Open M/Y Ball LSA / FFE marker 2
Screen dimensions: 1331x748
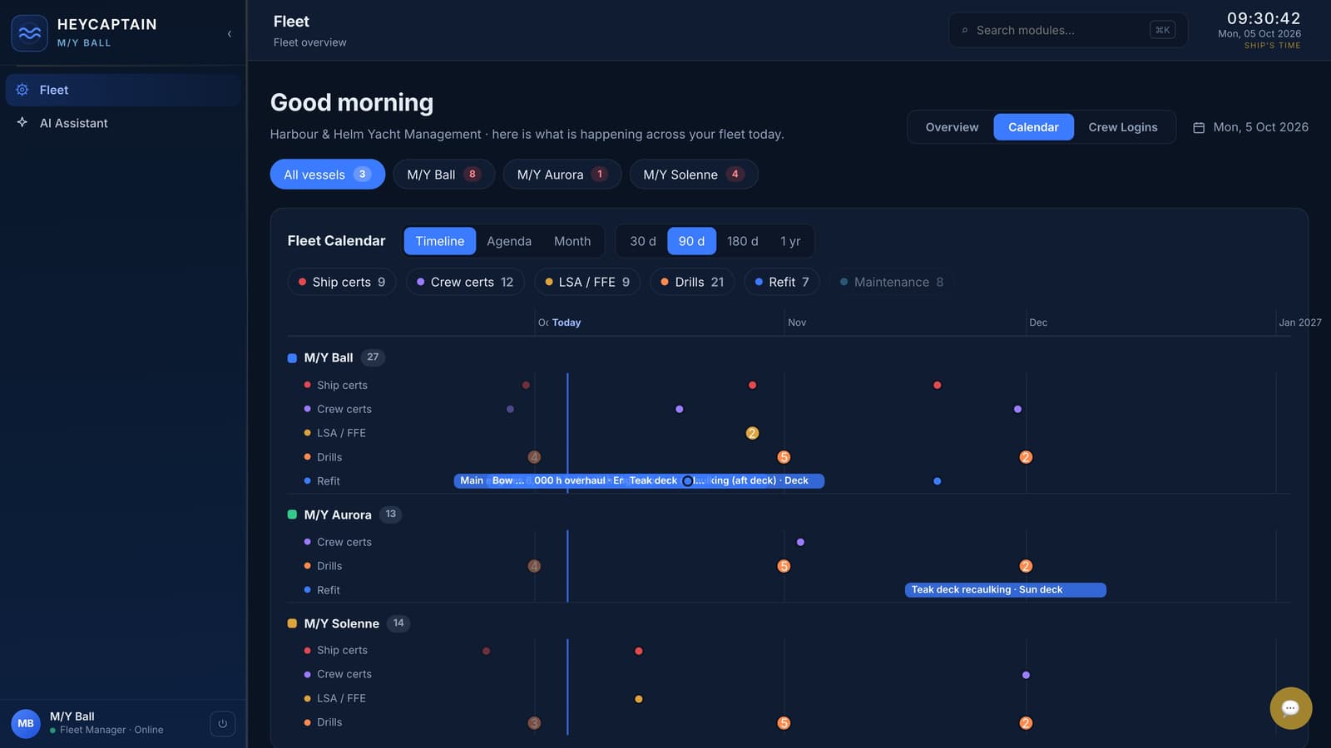(x=752, y=433)
